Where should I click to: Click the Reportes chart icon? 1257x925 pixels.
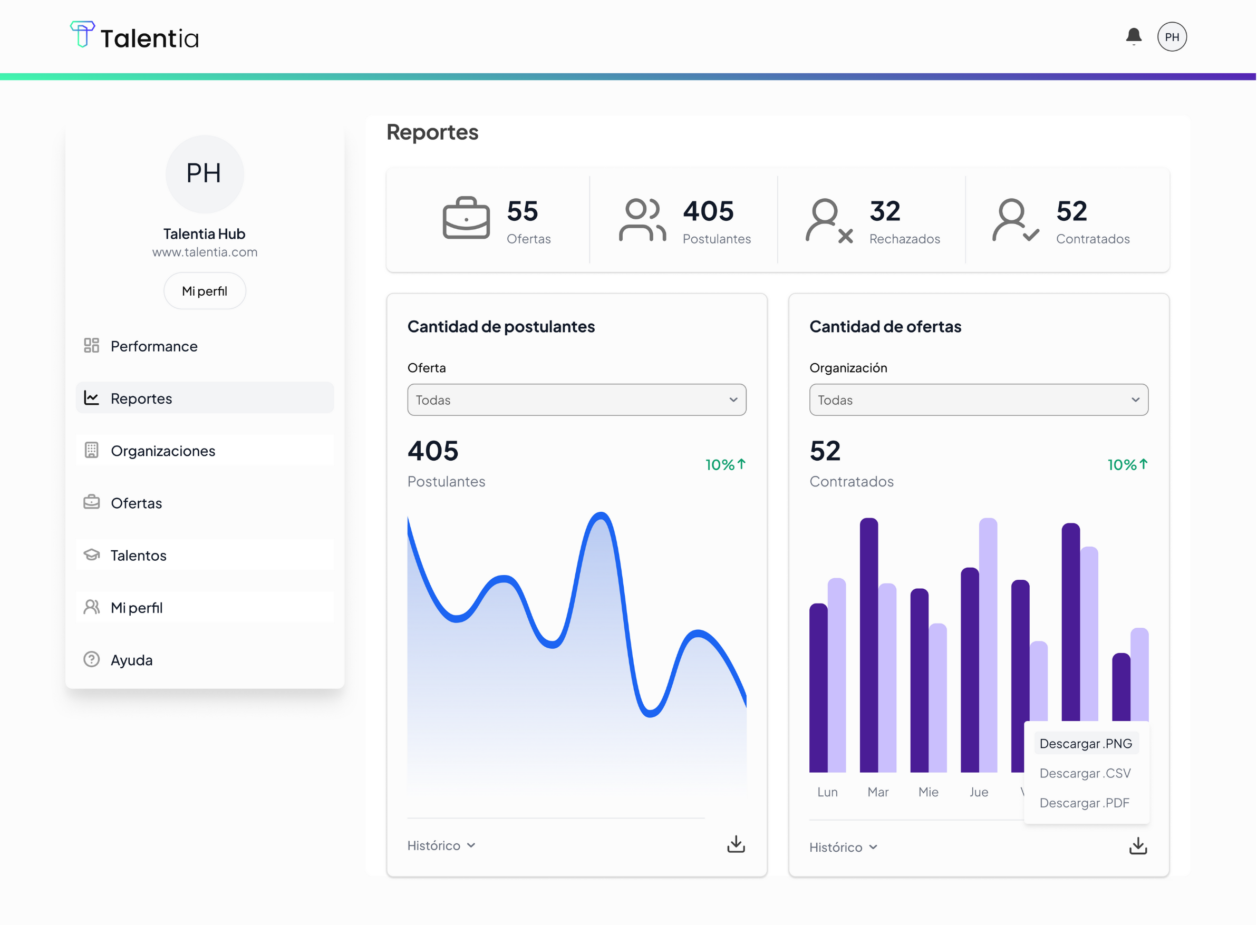point(91,397)
